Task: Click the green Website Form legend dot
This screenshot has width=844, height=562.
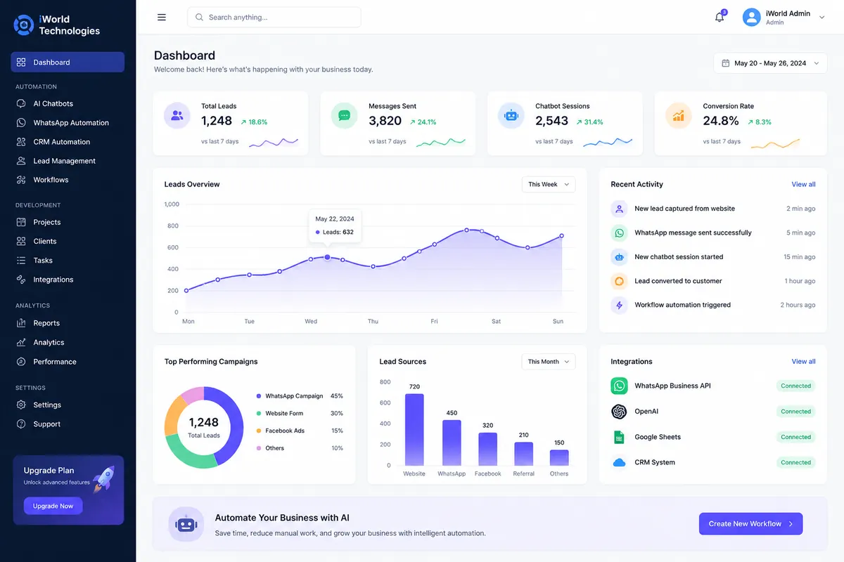Action: click(259, 414)
